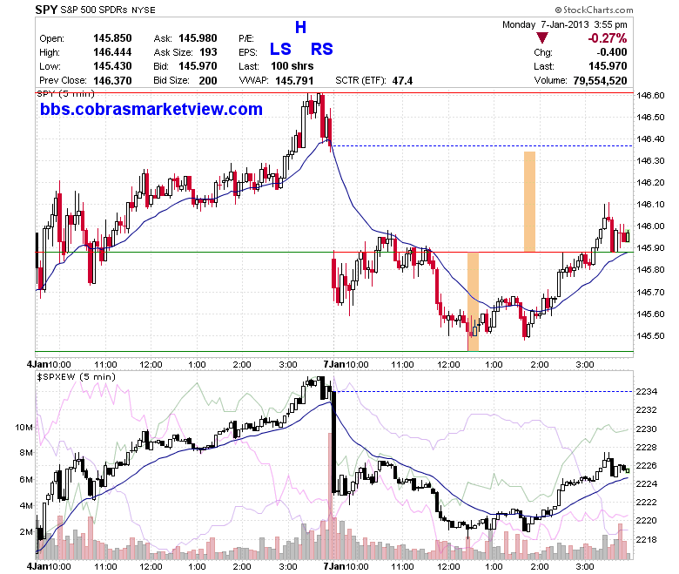Click the Last 100 shrs text
Image resolution: width=679 pixels, height=574 pixels.
[x=292, y=66]
